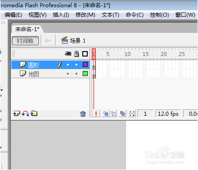Toggle lock all layers padlock icon

pos(76,54)
